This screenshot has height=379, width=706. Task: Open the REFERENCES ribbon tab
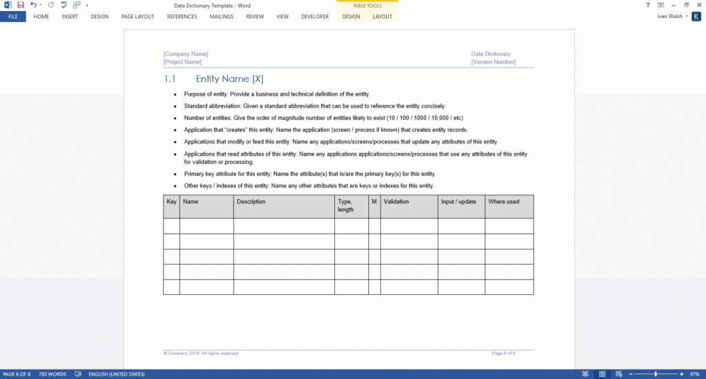pos(182,17)
